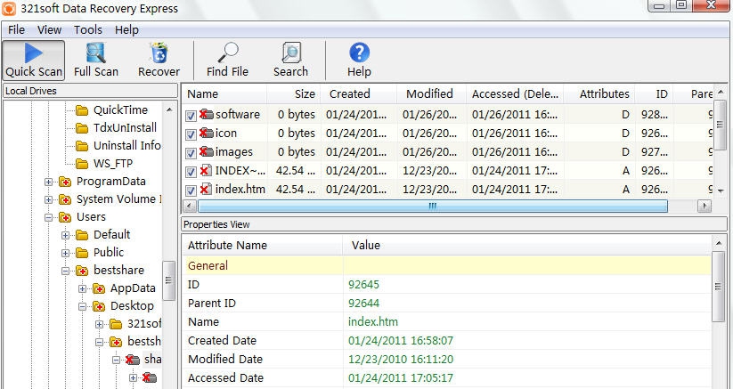Uncheck the index.htm file checkbox

(191, 190)
